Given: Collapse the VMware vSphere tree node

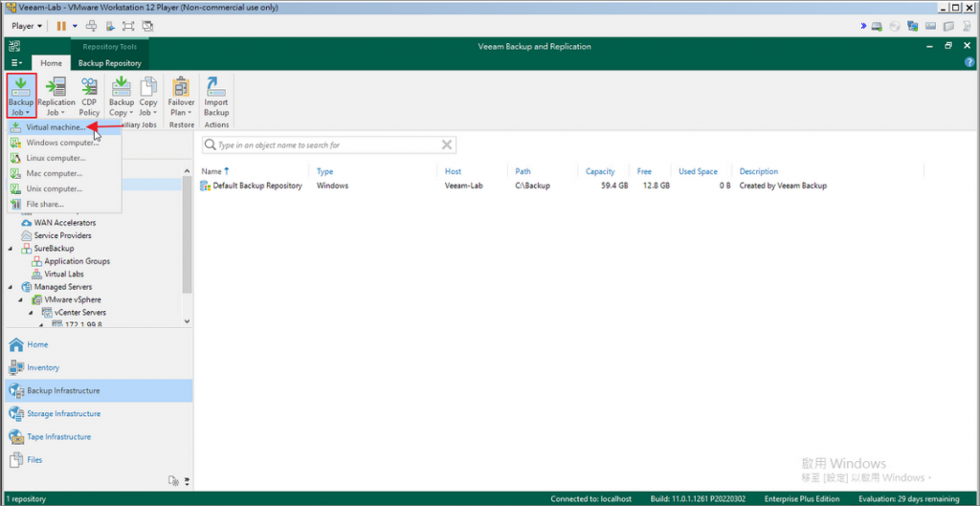Looking at the screenshot, I should tap(21, 299).
